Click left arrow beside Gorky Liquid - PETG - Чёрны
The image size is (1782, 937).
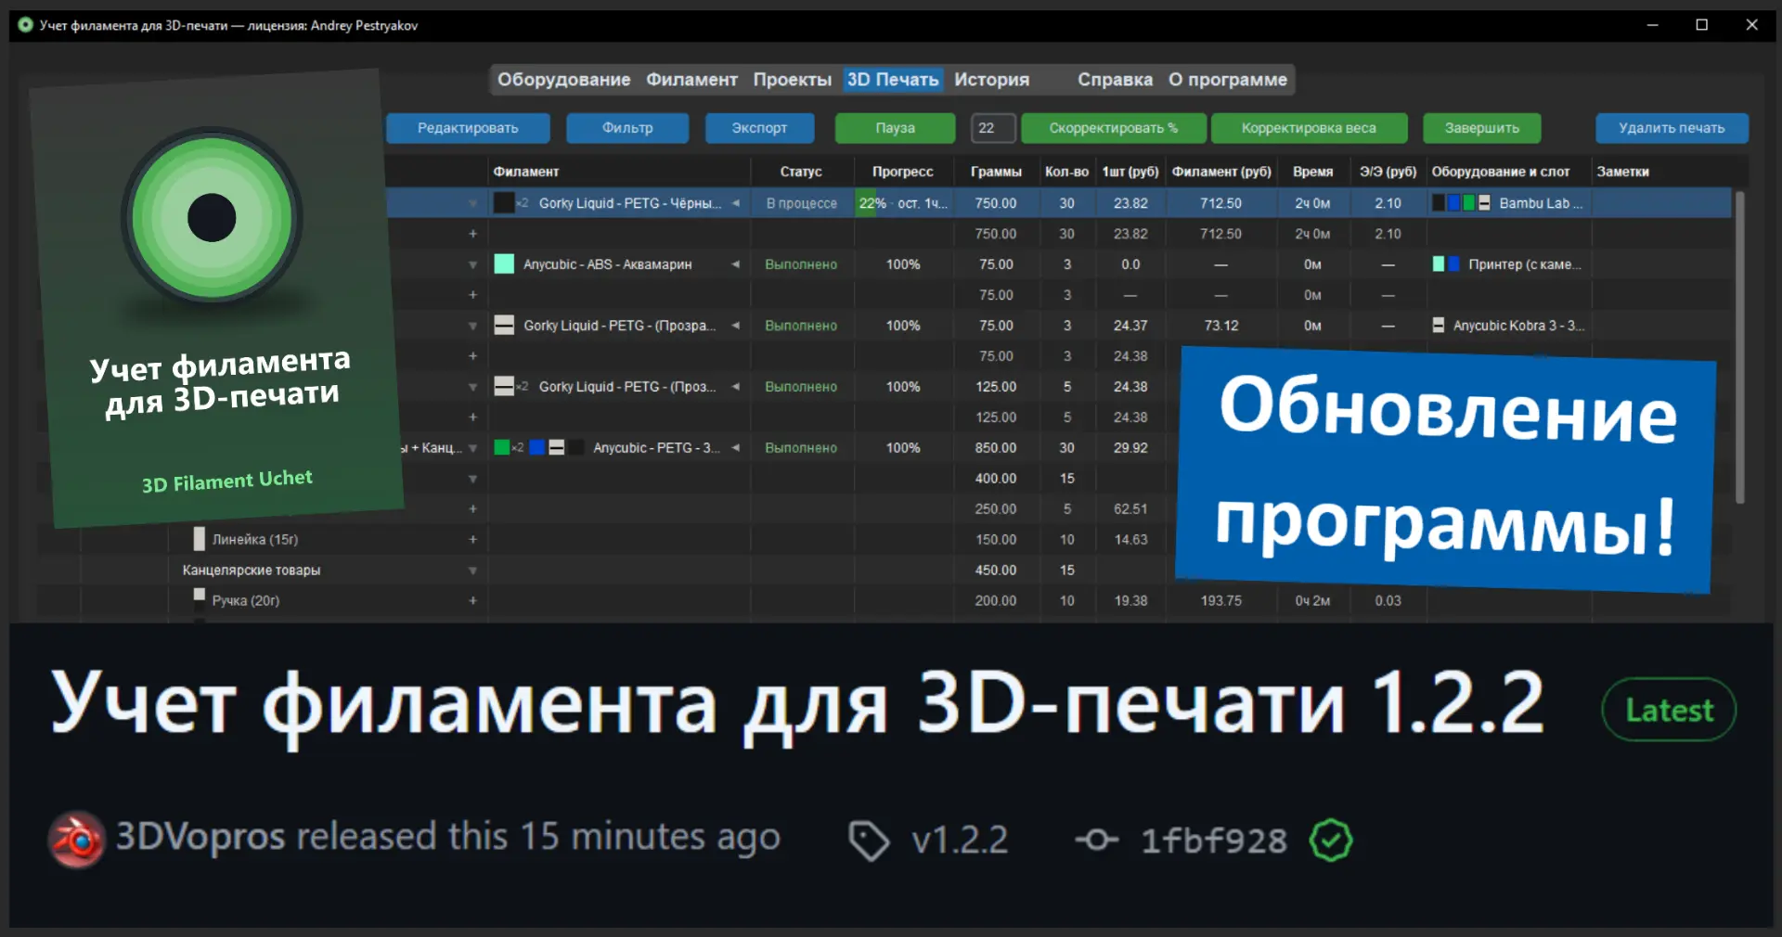(735, 203)
